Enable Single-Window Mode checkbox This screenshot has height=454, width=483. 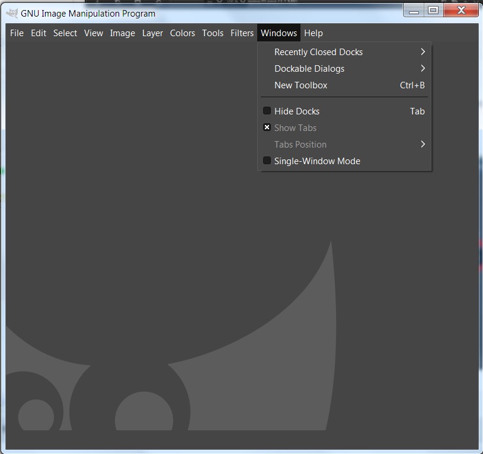[267, 161]
